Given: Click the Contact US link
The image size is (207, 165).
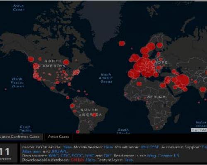Looking at the screenshot, I should click(168, 156).
